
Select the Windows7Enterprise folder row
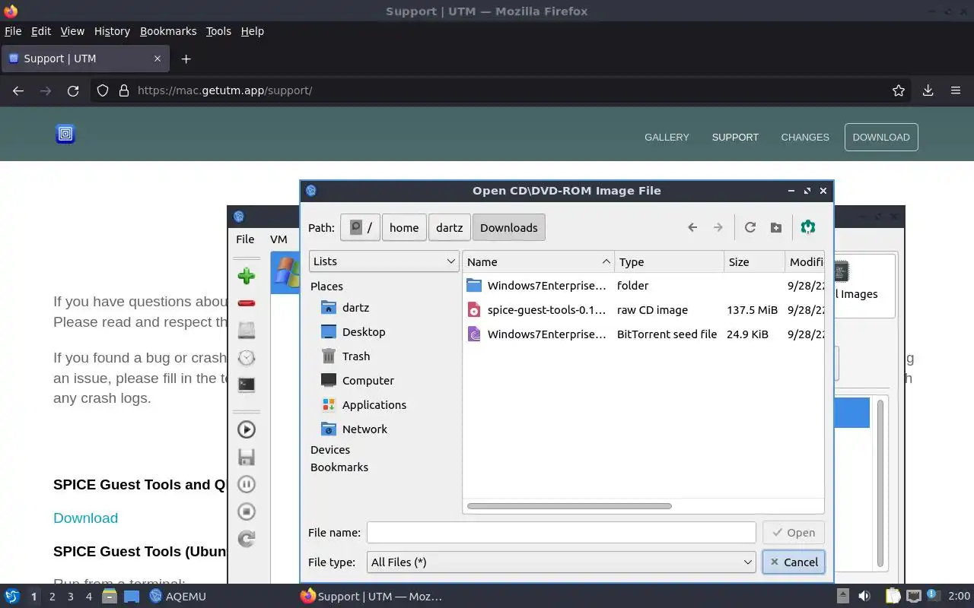643,286
